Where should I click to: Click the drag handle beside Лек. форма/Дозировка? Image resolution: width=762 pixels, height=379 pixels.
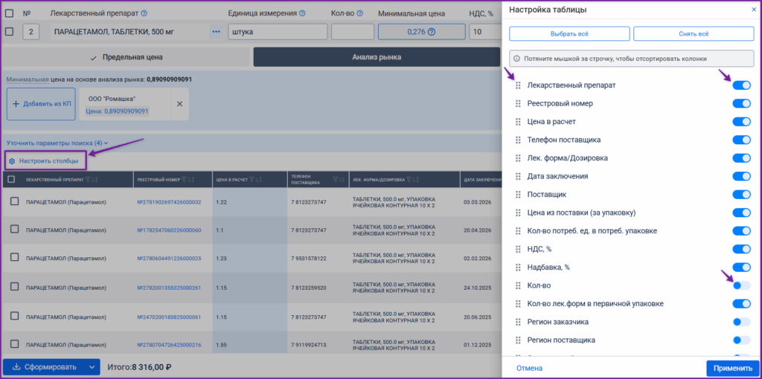point(518,158)
